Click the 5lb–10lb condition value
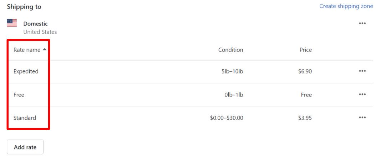Screen dimensions: 376x158 tap(232, 71)
